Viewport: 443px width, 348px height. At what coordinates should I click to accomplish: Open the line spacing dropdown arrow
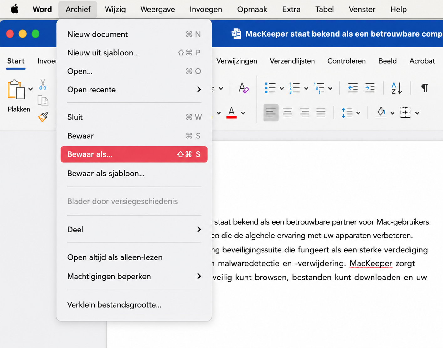[x=358, y=113]
